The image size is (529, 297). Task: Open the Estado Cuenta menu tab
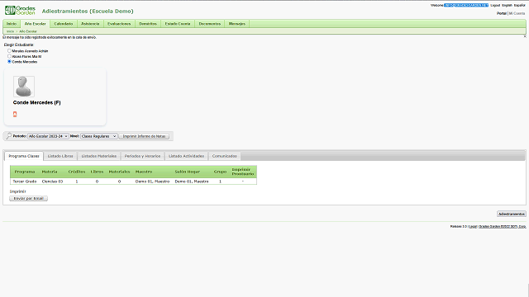coord(178,24)
